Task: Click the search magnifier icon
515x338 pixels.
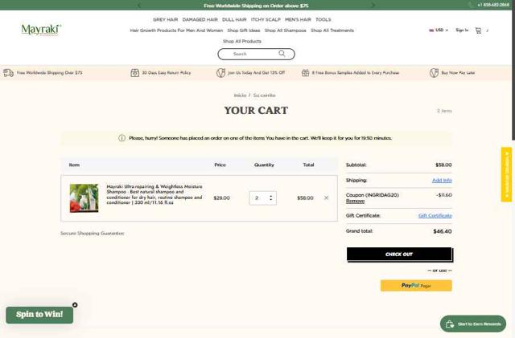Action: point(282,54)
